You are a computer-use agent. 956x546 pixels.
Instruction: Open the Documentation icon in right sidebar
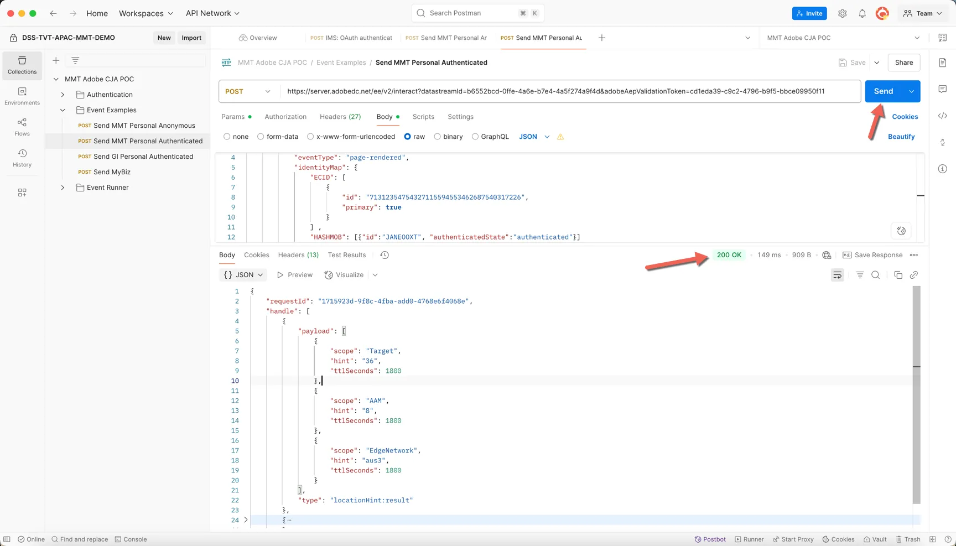pyautogui.click(x=943, y=63)
